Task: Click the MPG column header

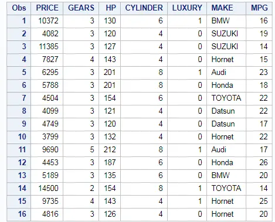Action: pos(259,8)
